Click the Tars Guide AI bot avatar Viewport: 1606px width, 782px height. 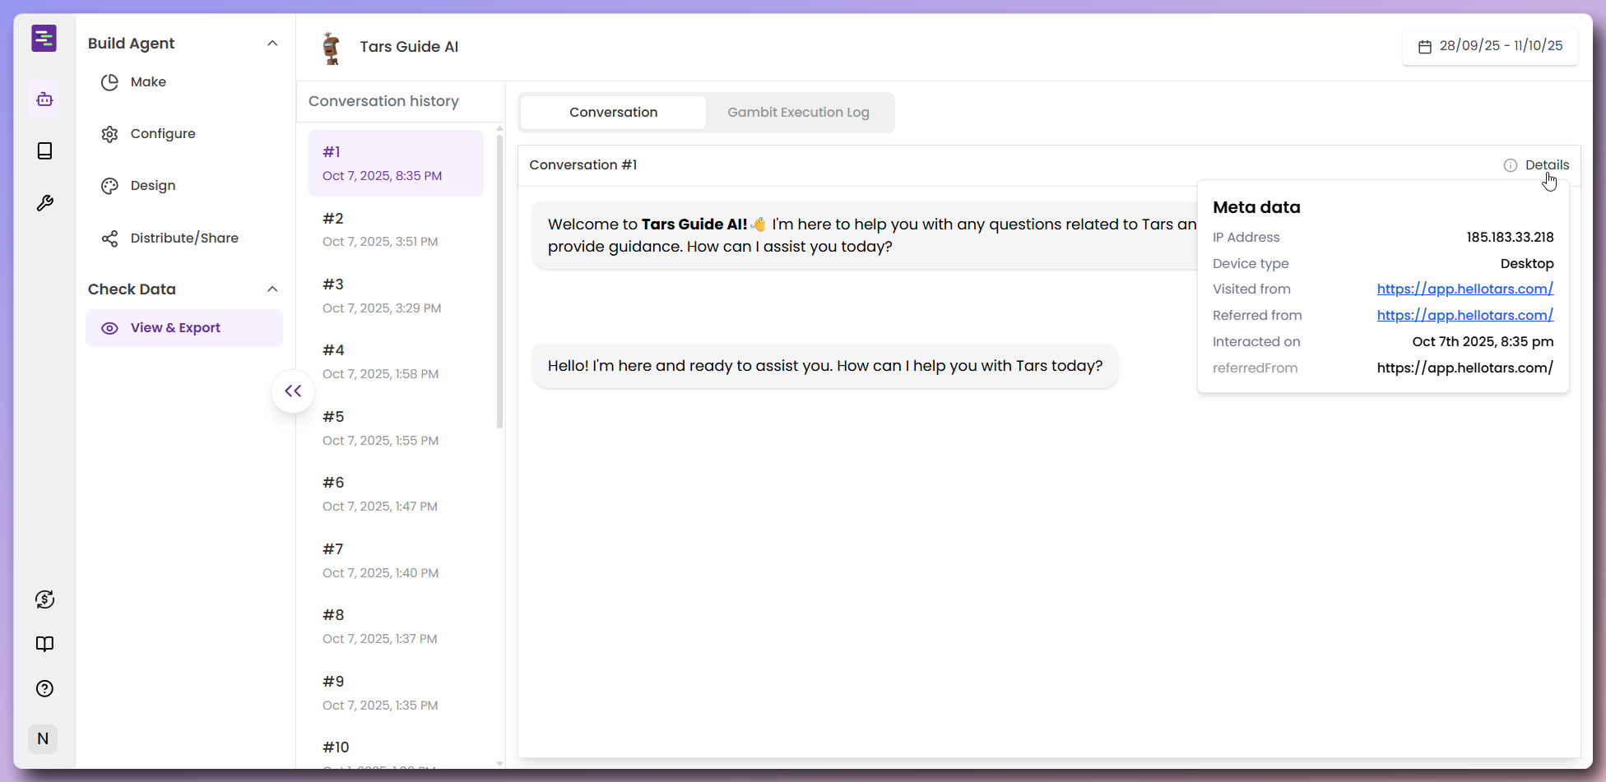coord(332,48)
